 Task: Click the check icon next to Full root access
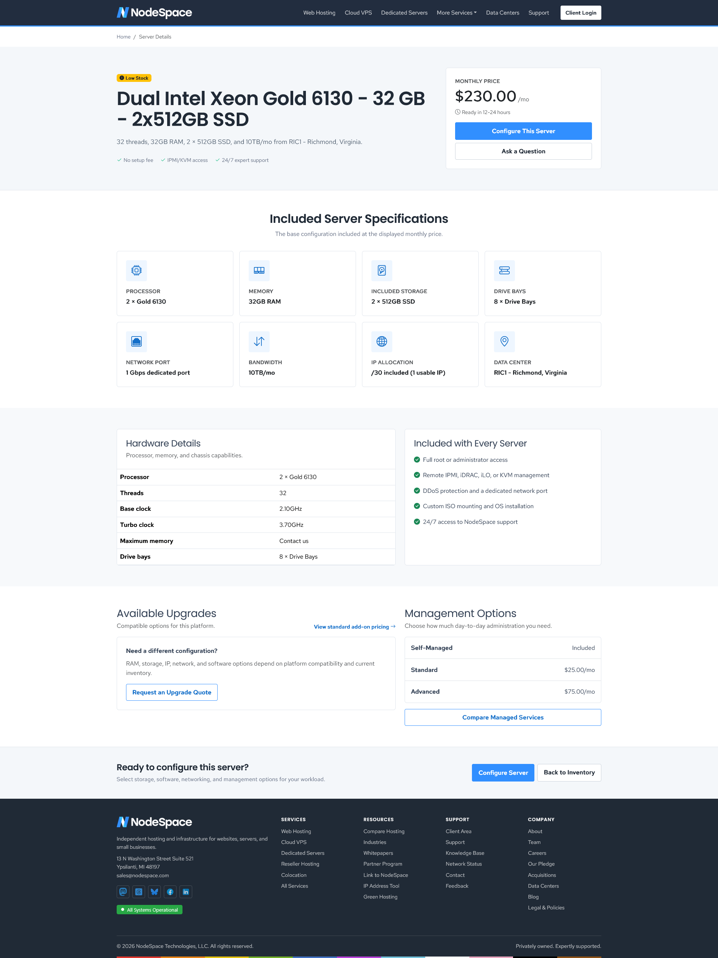(x=417, y=460)
